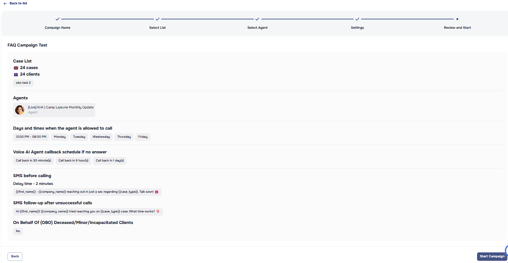
Task: Open the Settings step label
Action: 357,28
